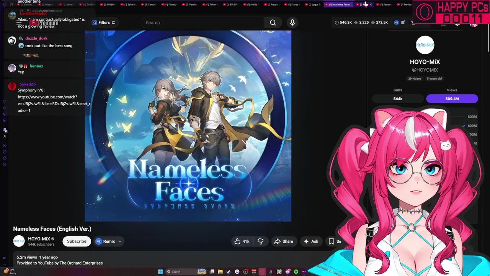Image resolution: width=490 pixels, height=276 pixels.
Task: Switch to the Robin browser tab
Action: pos(211,5)
